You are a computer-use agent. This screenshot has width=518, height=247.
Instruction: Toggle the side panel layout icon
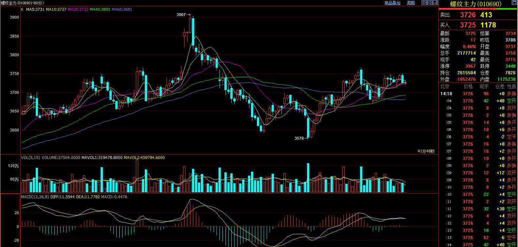click(435, 3)
